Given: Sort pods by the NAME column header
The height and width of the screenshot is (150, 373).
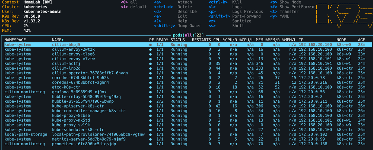Looking at the screenshot, I should [x=58, y=40].
